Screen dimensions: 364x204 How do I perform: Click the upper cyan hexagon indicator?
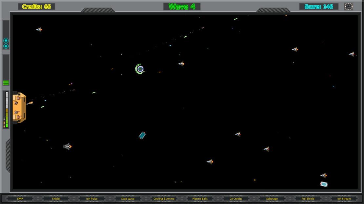point(6,41)
